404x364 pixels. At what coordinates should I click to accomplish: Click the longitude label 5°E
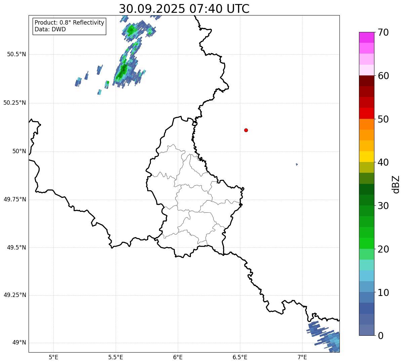(x=53, y=357)
